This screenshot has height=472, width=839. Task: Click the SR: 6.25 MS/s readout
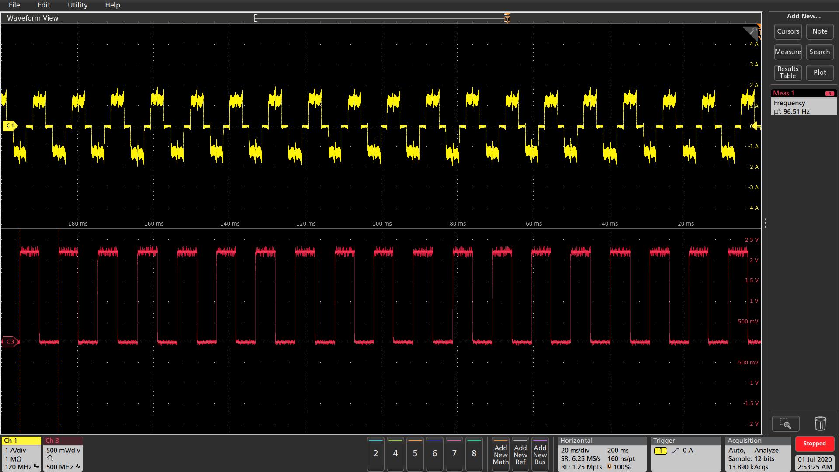pyautogui.click(x=581, y=459)
